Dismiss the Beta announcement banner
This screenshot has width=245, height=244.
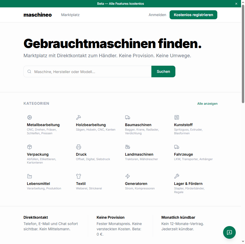click(x=236, y=4)
